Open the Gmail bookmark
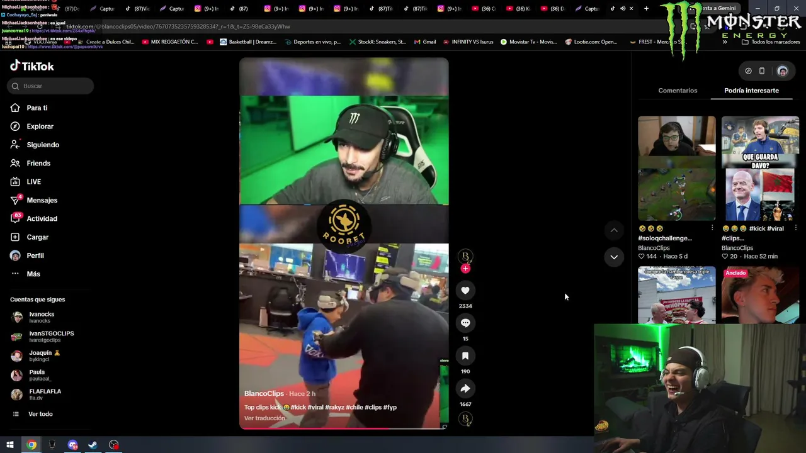This screenshot has width=806, height=453. coord(425,42)
